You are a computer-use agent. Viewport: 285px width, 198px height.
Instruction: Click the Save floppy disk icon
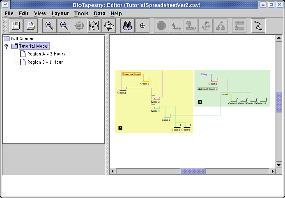[x=17, y=25]
